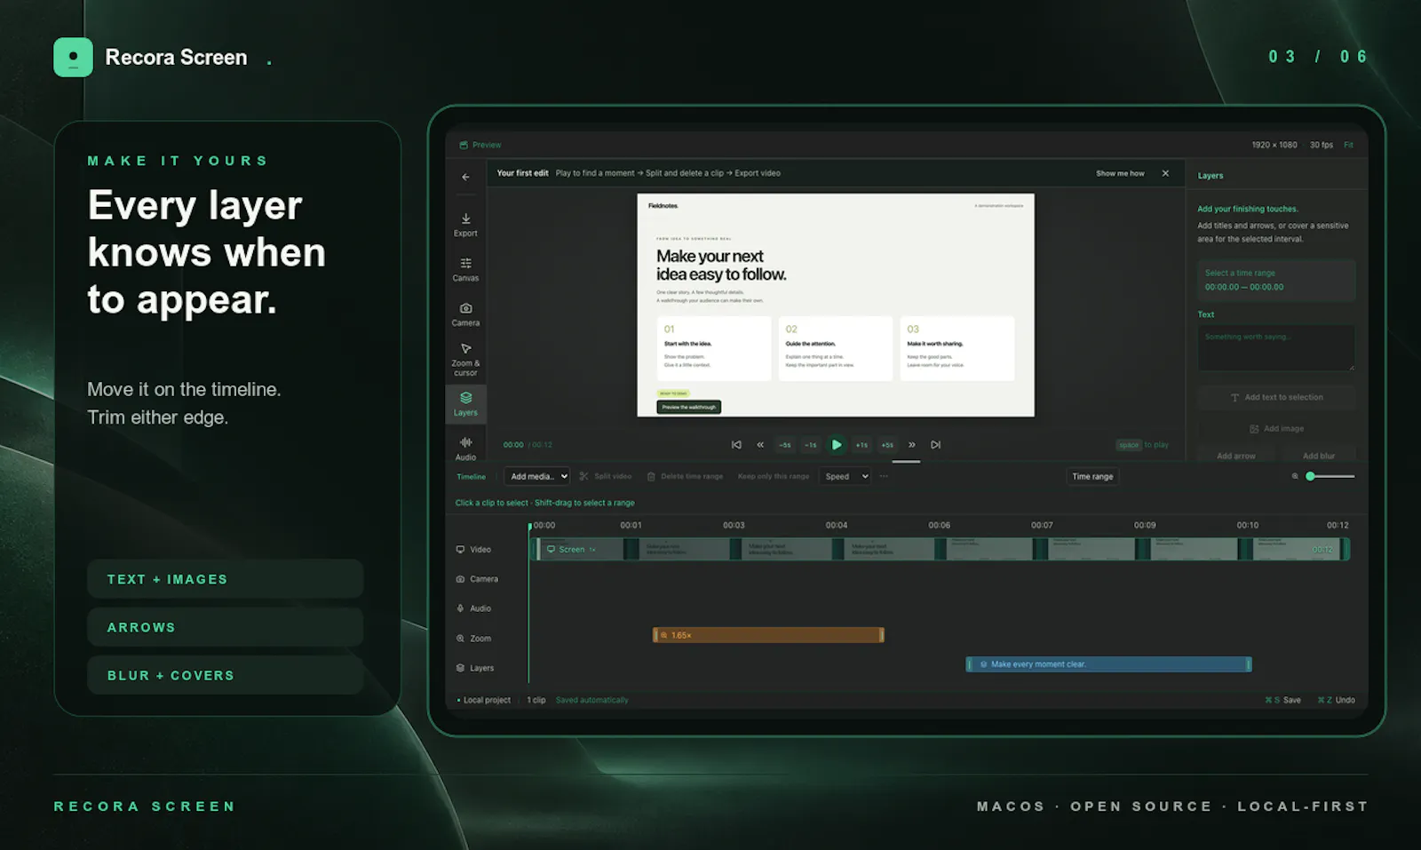Click the Text input field in the Layers panel
Viewport: 1421px width, 850px height.
click(1276, 347)
